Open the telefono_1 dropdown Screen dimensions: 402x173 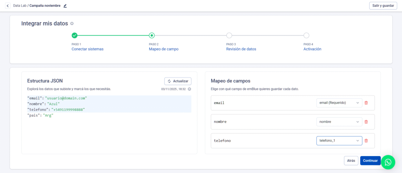[339, 141]
